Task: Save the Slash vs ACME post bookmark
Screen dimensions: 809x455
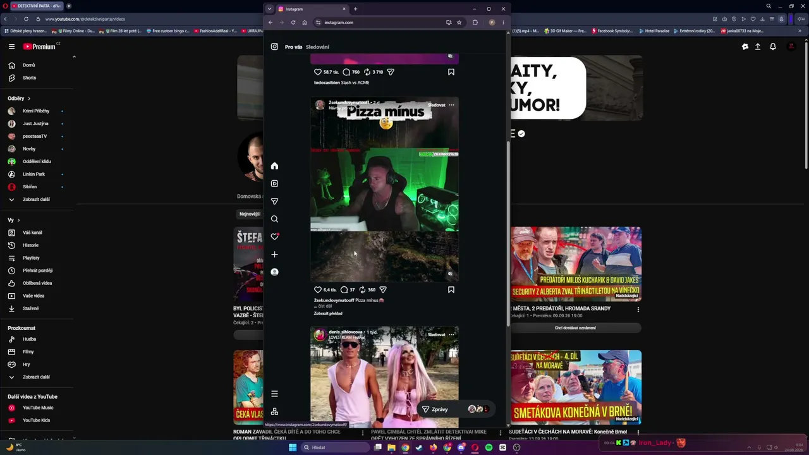Action: pos(451,72)
